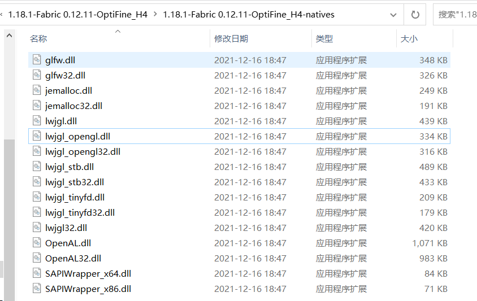Select the file name lwjgl_opengl.dll

pos(78,137)
